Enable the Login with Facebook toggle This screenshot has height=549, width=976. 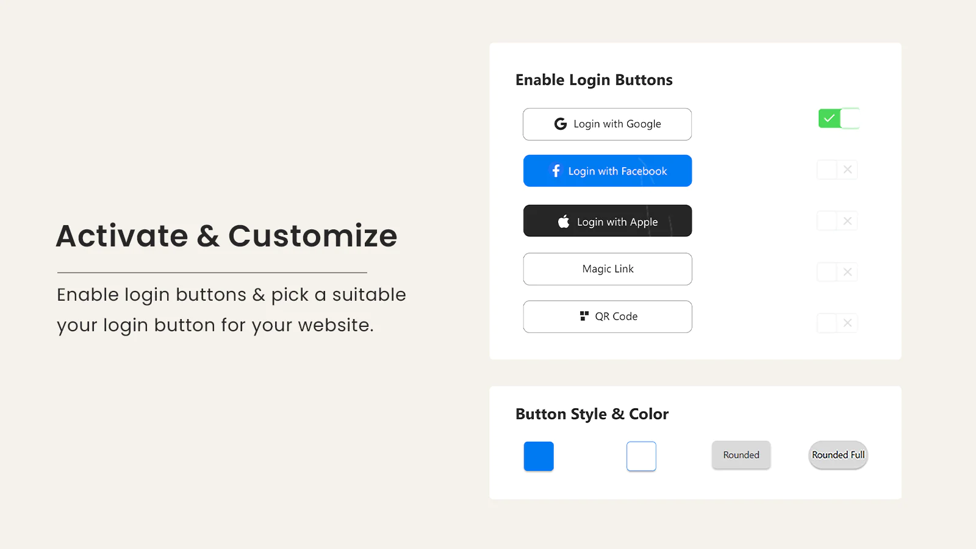tap(837, 170)
